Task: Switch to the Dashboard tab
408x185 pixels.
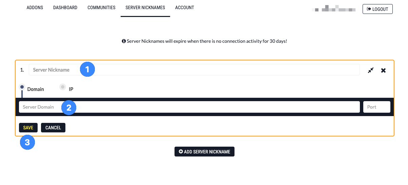Action: [65, 7]
